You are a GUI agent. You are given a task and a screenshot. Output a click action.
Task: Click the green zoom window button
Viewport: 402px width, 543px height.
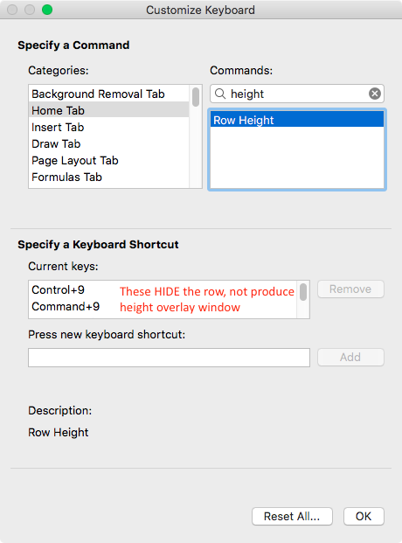[x=47, y=10]
